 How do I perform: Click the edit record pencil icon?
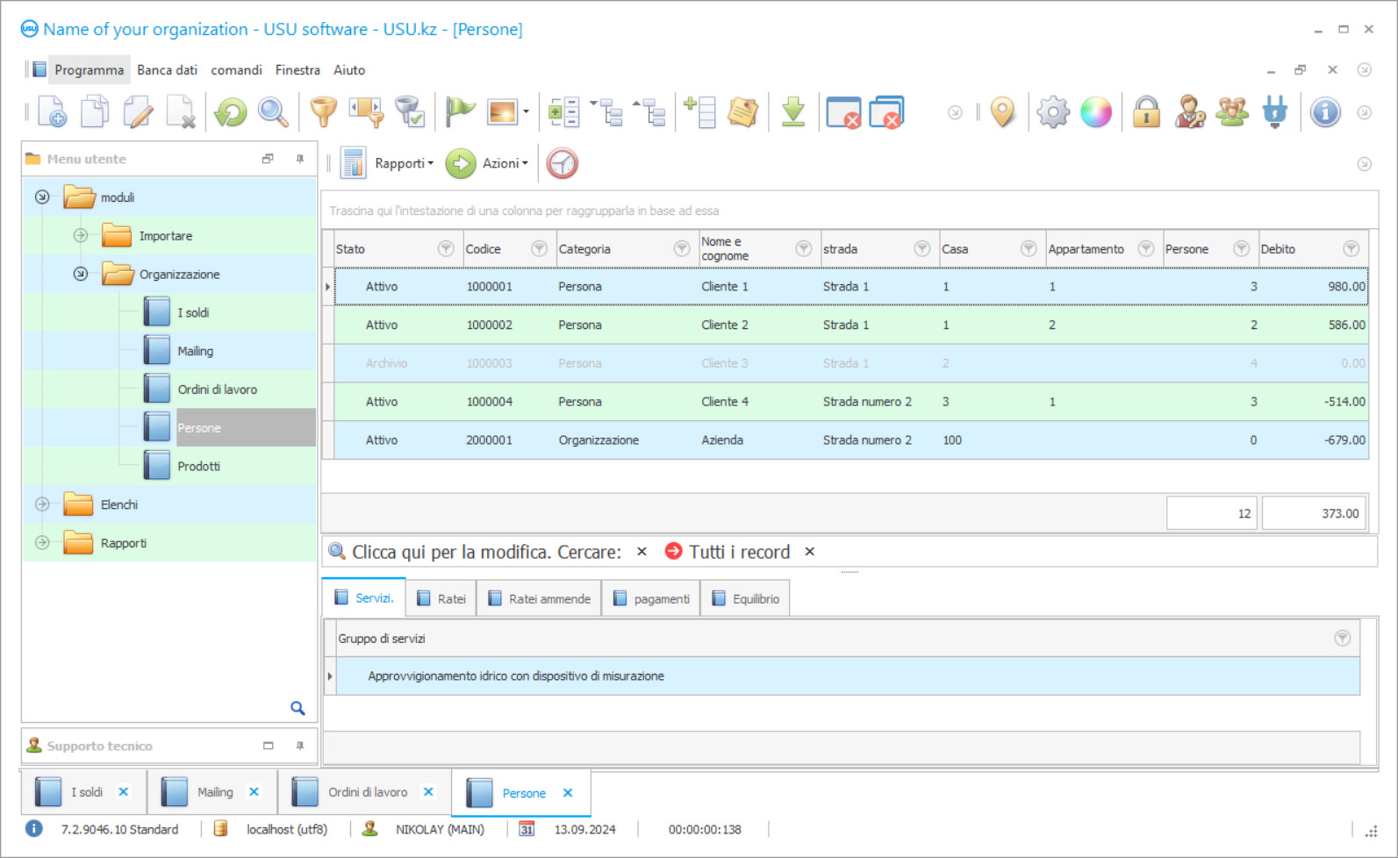click(138, 112)
